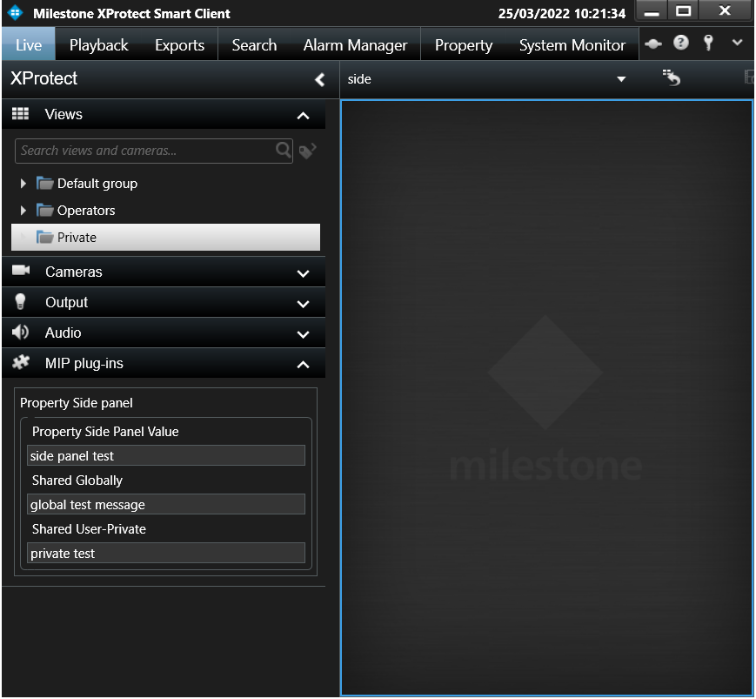Click the Audio section header label
The image size is (756, 699).
click(x=63, y=333)
